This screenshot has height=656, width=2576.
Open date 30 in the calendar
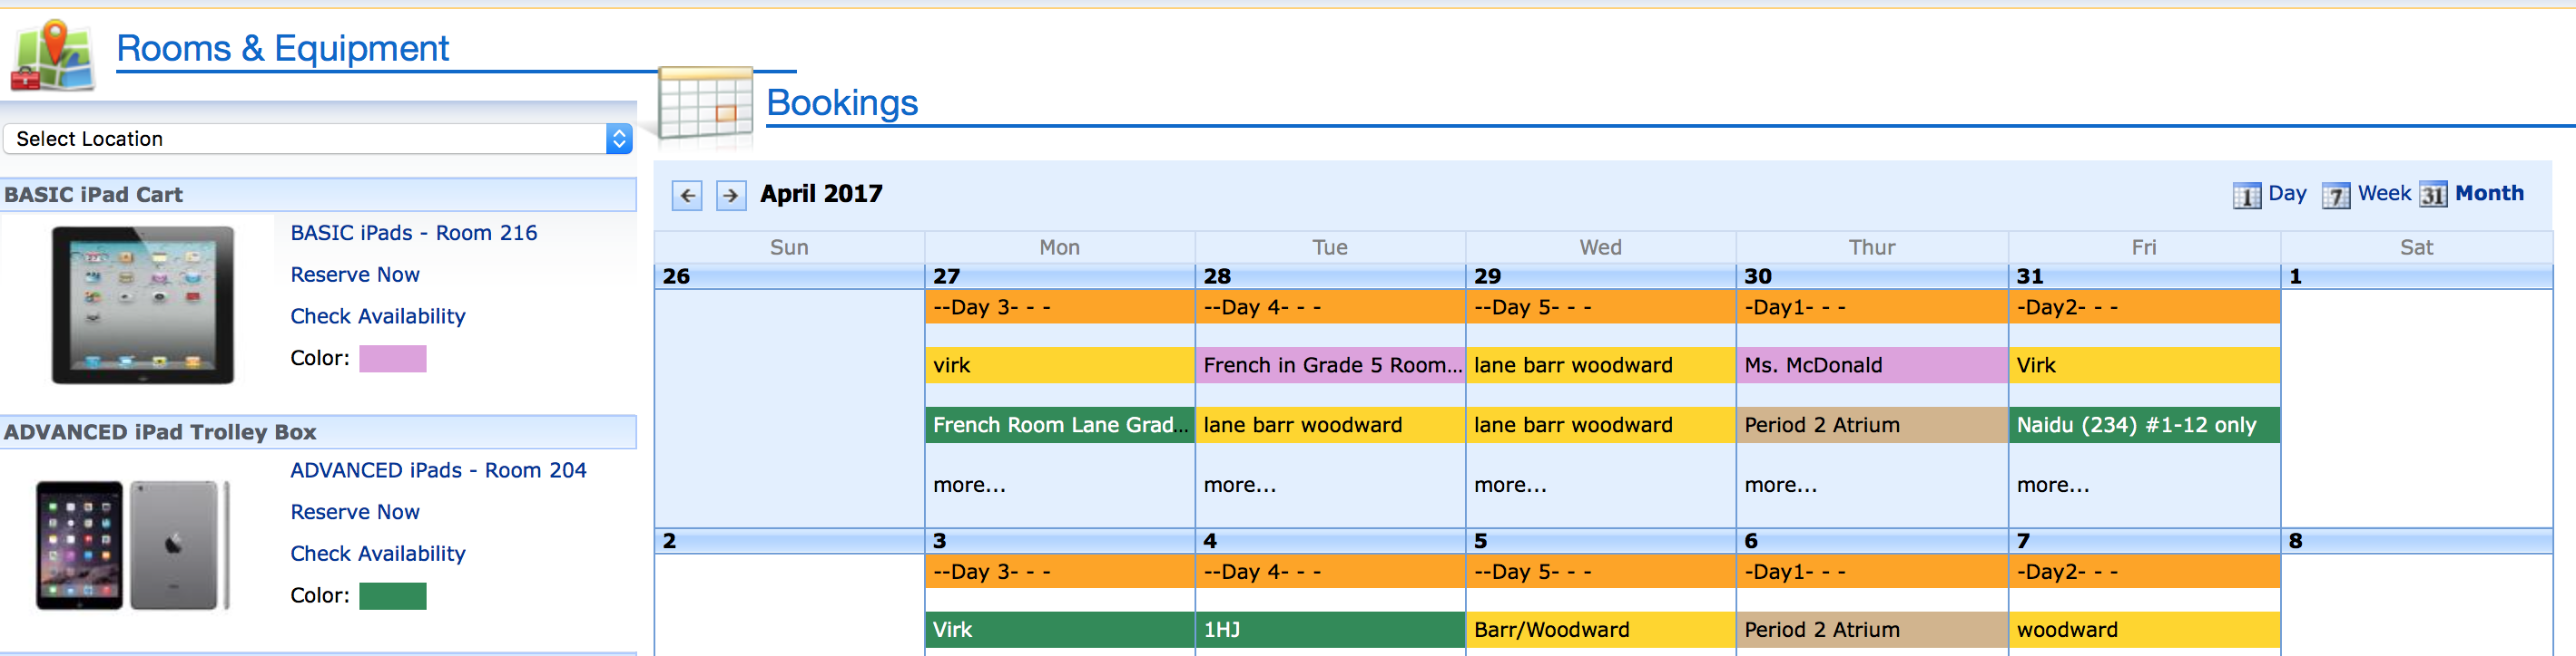1758,276
